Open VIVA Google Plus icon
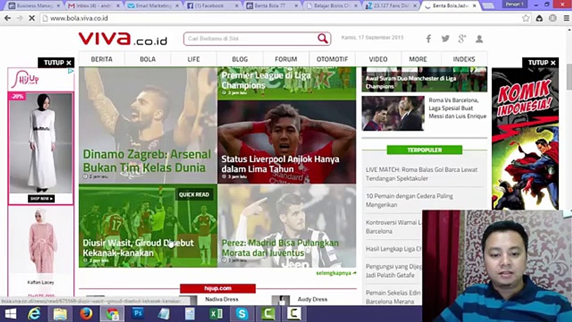The width and height of the screenshot is (572, 322). click(x=462, y=39)
